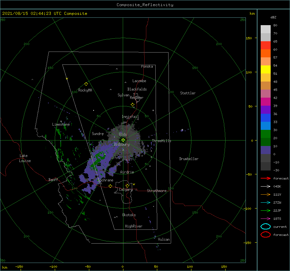Screen dimensions: 290x271
Task: Click the Banff town label
Action: pos(53,179)
